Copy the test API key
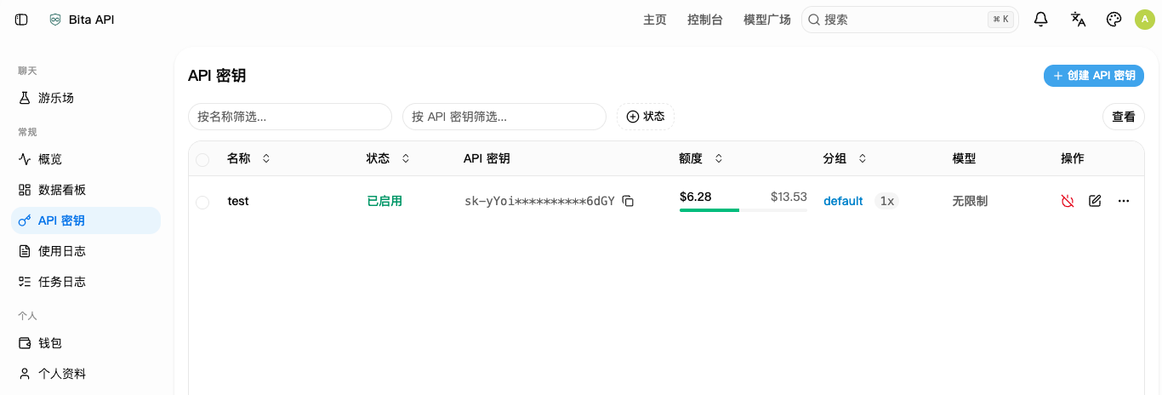Image resolution: width=1162 pixels, height=395 pixels. 628,201
